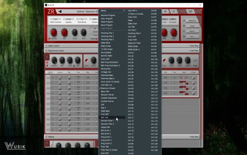The image size is (247, 155).
Task: Click the master Tune knob
Action: [x=75, y=32]
